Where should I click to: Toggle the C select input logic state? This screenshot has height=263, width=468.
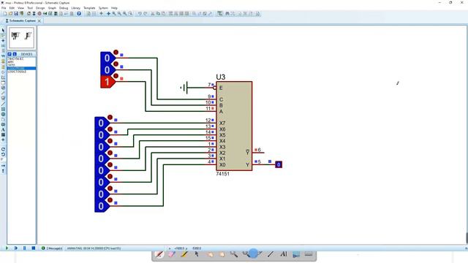coord(107,58)
